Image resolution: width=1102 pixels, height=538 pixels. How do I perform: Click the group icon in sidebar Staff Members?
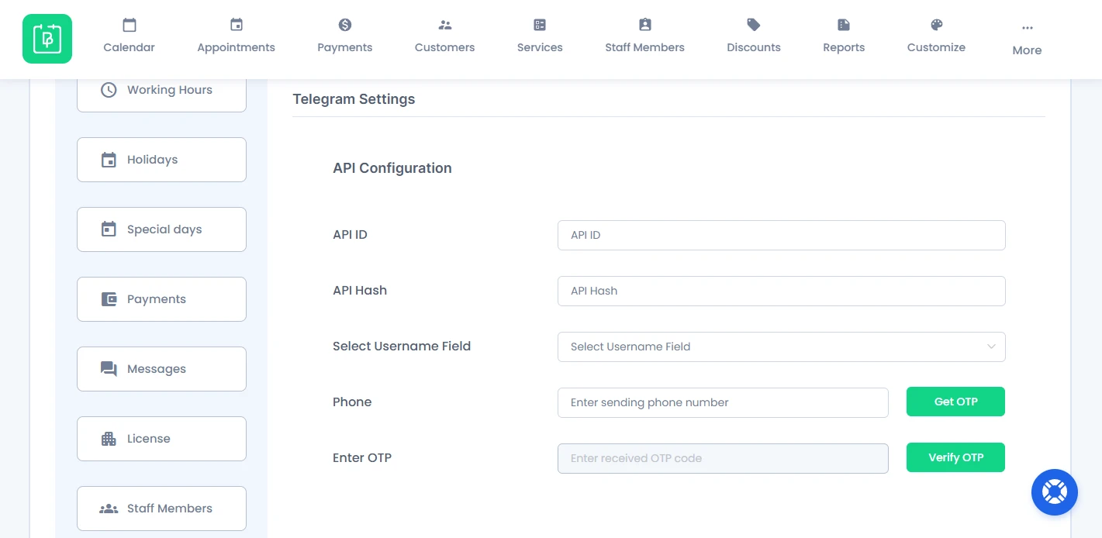coord(109,509)
